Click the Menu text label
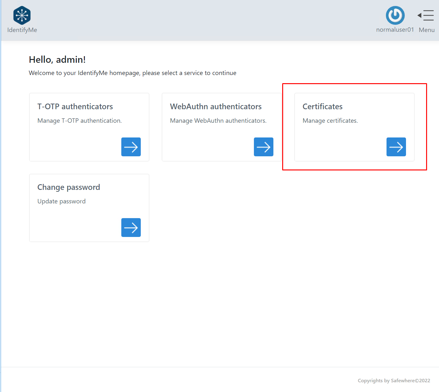The width and height of the screenshot is (439, 392). (x=426, y=30)
